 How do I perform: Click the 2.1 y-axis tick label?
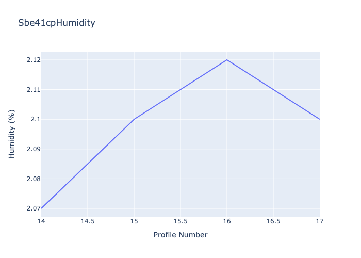[x=36, y=119]
